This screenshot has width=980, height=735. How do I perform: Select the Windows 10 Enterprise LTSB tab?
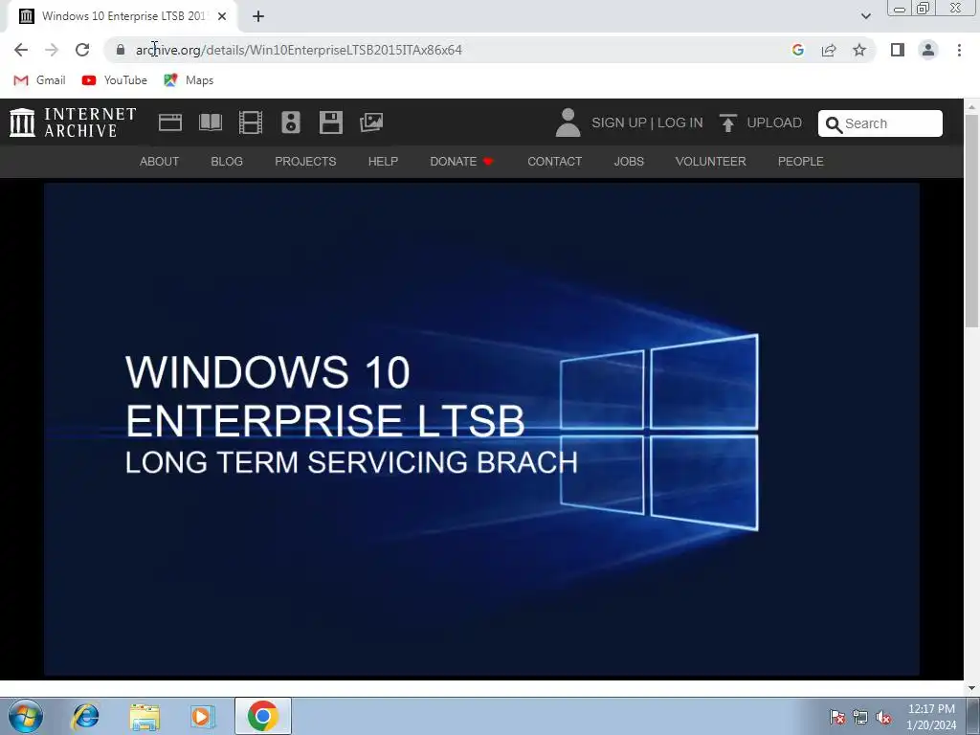point(122,16)
